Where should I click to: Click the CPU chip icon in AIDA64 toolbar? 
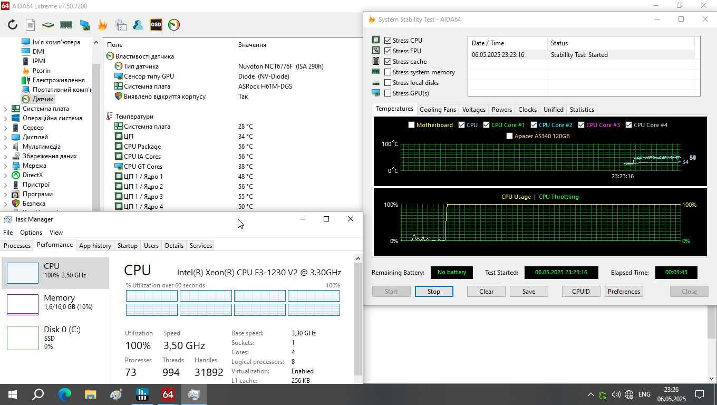click(48, 25)
